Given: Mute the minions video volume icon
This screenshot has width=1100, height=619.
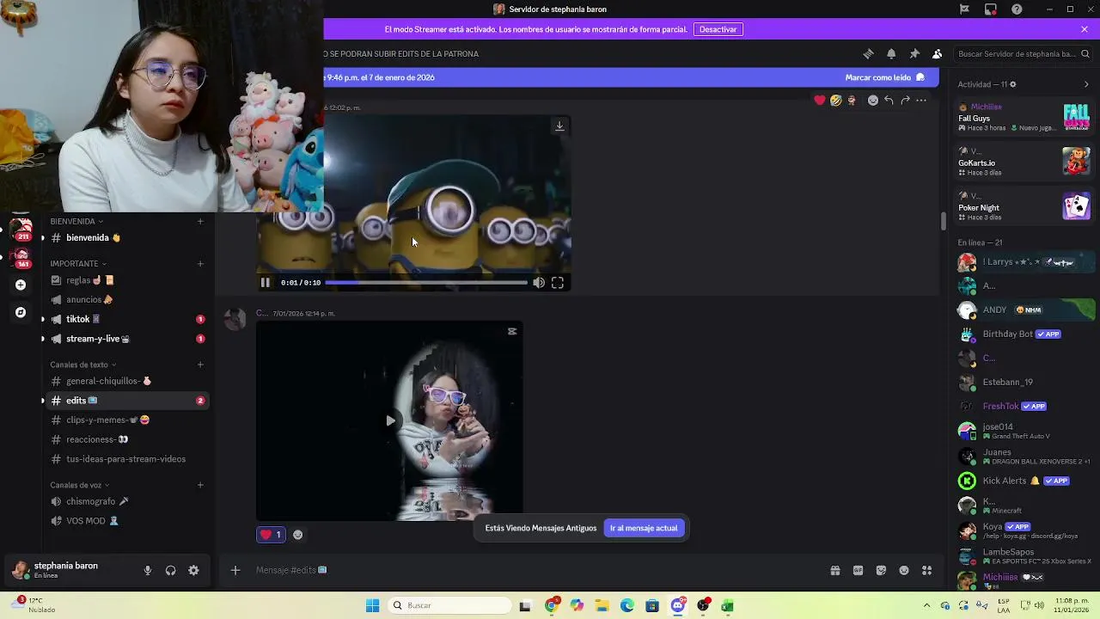Looking at the screenshot, I should point(539,282).
